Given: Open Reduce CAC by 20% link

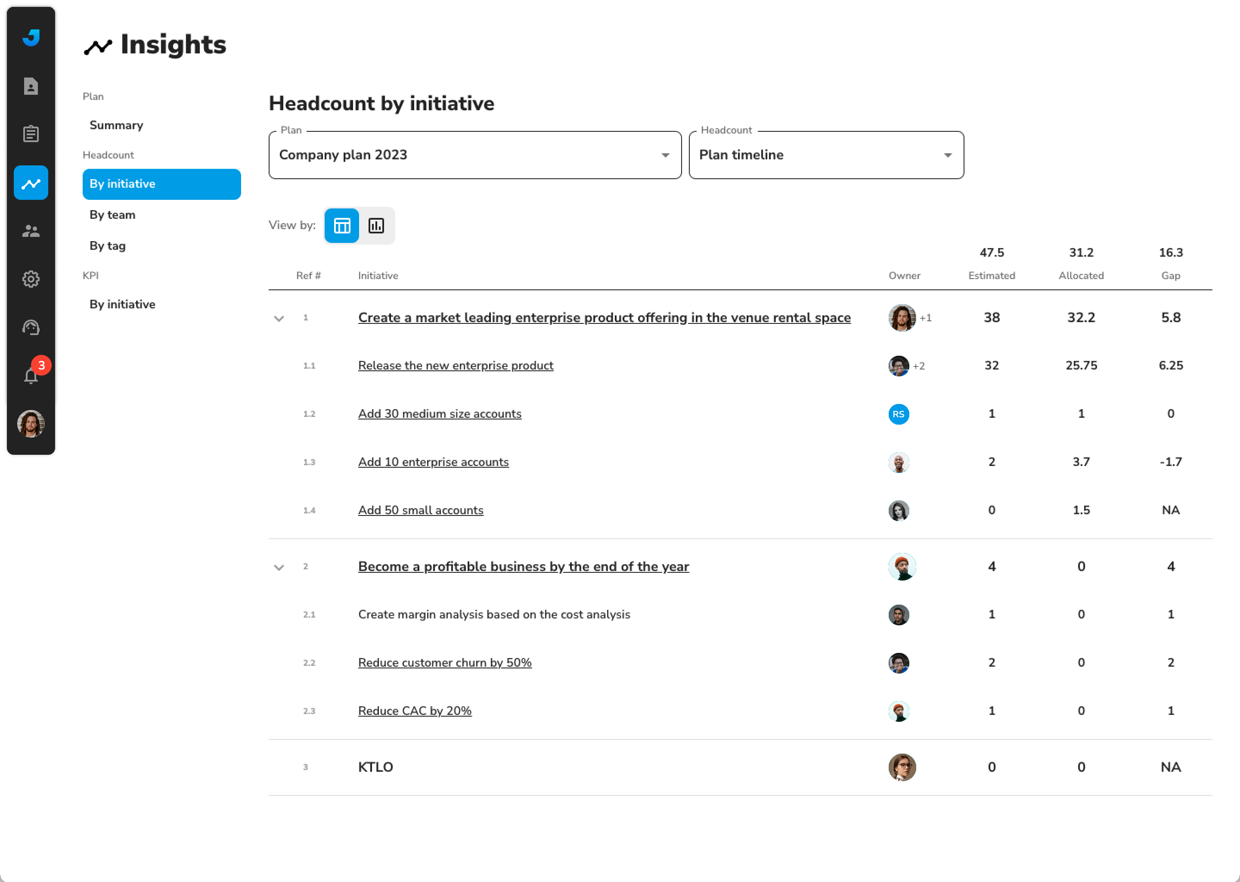Looking at the screenshot, I should tap(414, 711).
